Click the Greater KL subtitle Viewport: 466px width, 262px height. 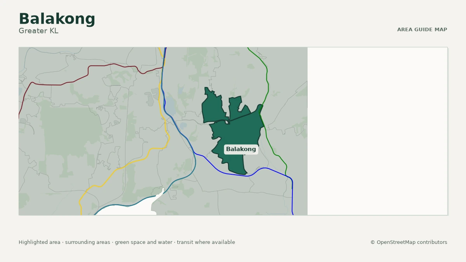tap(38, 31)
